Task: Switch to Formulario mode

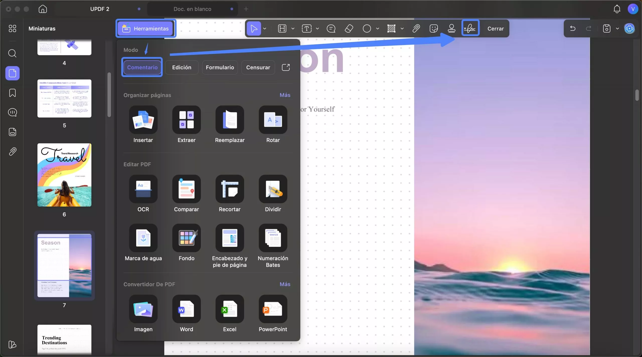Action: coord(220,67)
